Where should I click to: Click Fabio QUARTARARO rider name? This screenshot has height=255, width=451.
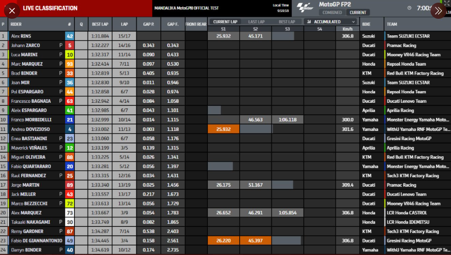[31, 167]
